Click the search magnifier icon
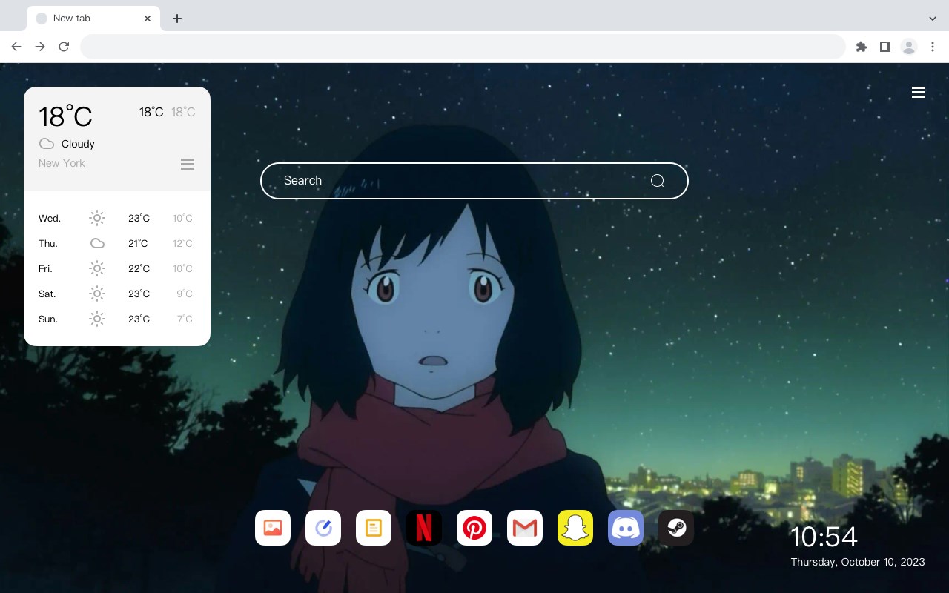 (657, 181)
